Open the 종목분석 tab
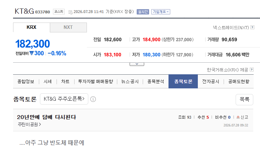 156,81
